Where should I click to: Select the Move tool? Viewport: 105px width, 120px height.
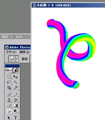pos(16,77)
